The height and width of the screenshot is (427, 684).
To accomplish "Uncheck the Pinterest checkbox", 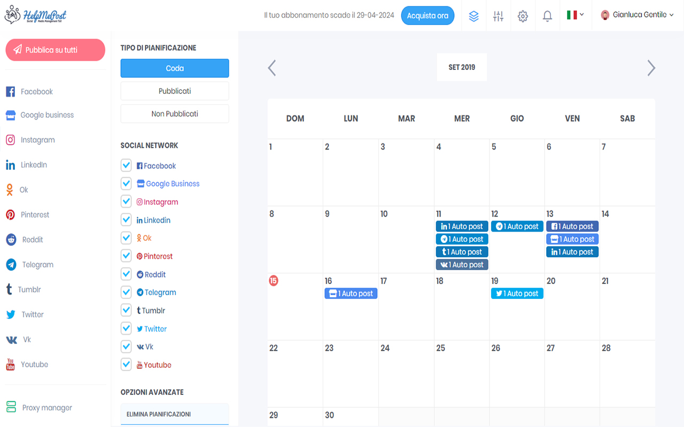I will point(126,256).
